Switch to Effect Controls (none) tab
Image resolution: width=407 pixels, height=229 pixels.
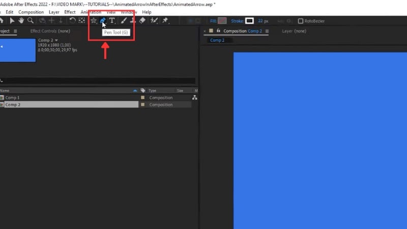click(50, 31)
